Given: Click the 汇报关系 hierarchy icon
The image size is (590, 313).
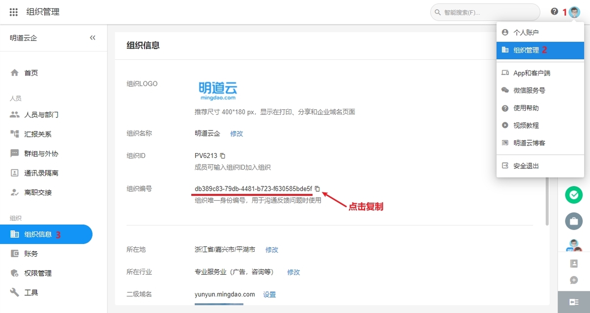Looking at the screenshot, I should [x=15, y=134].
